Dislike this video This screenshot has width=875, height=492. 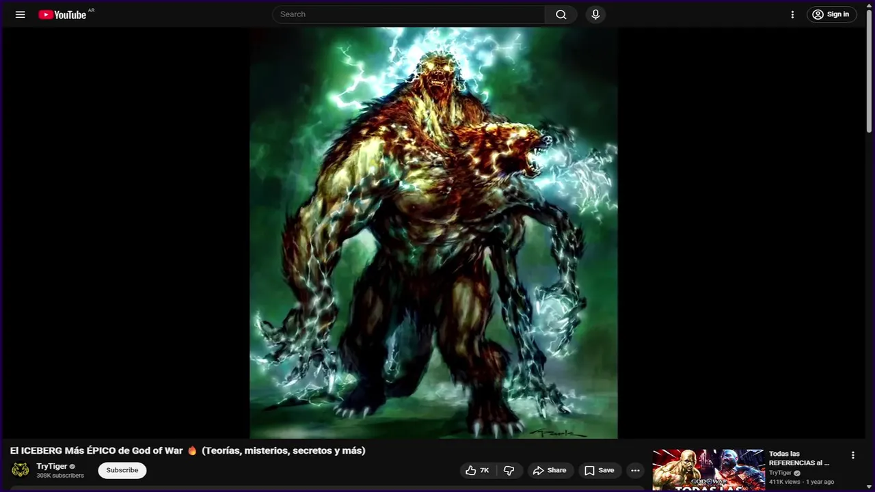[509, 470]
